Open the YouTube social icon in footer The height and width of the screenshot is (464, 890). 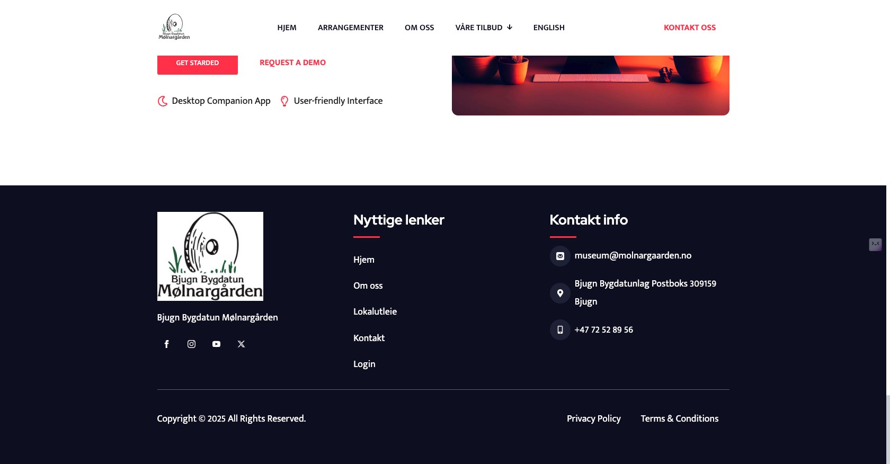click(216, 344)
